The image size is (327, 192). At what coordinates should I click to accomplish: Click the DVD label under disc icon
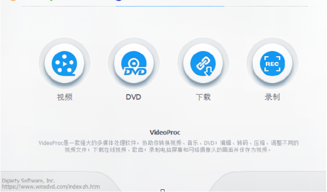pyautogui.click(x=134, y=97)
